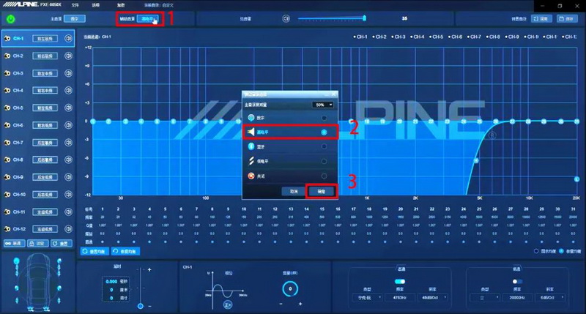
Task: Toggle the high-pass filter switch
Action: click(x=400, y=281)
